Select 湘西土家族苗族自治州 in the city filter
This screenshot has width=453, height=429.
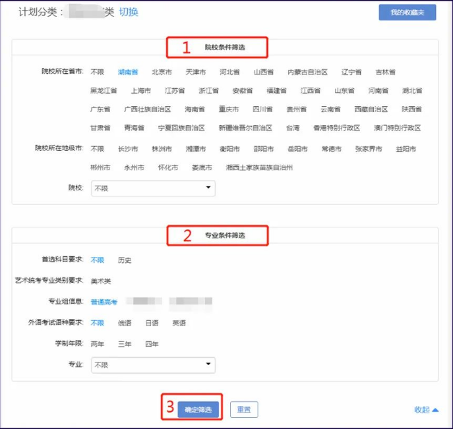[259, 167]
